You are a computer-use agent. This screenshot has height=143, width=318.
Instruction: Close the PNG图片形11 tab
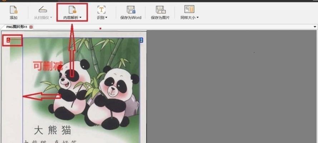coord(31,27)
